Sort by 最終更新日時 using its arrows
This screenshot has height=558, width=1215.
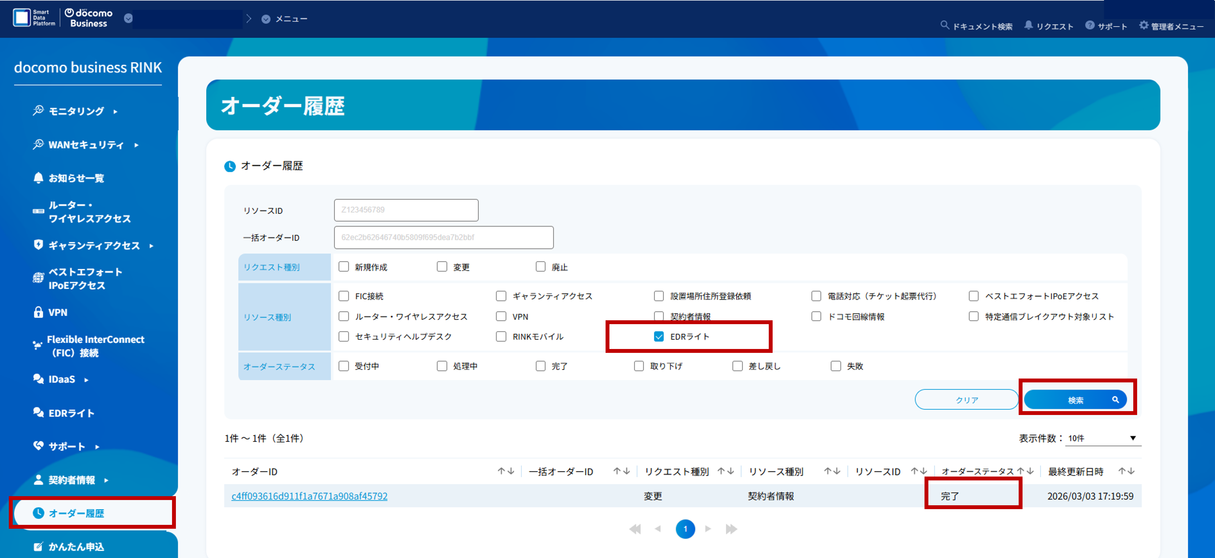(x=1127, y=471)
